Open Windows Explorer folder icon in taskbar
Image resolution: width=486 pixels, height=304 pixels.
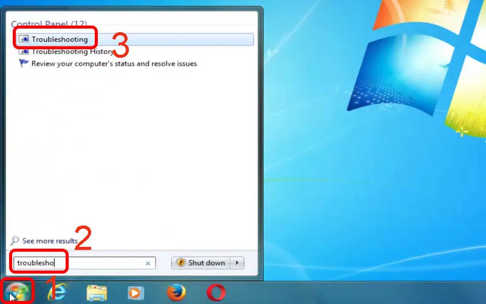[97, 293]
